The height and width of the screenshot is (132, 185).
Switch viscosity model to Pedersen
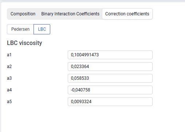pyautogui.click(x=20, y=29)
